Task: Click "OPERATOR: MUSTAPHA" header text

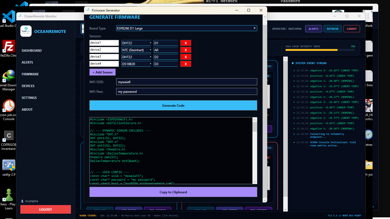Action: point(287,29)
